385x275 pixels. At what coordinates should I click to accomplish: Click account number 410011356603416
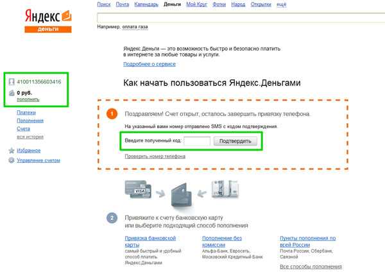[x=38, y=82]
